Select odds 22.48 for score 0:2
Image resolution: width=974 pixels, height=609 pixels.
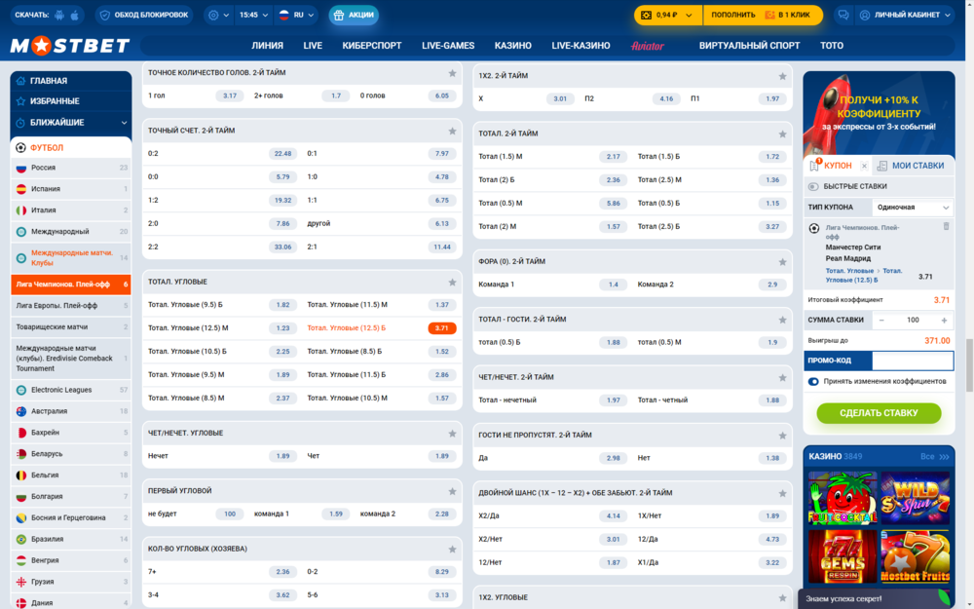pyautogui.click(x=282, y=154)
